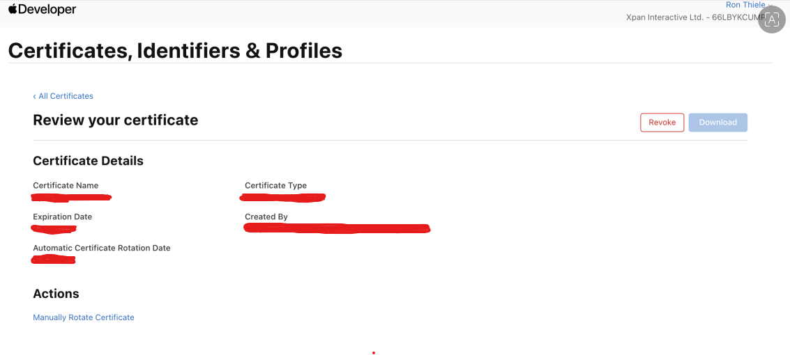
Task: Click the Review your certificate heading
Action: 115,120
